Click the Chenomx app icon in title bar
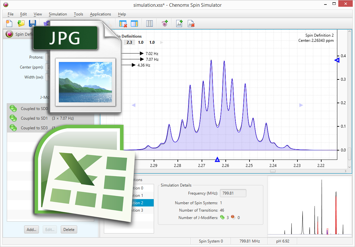Screen dimensions: 355x247 point(6,5)
